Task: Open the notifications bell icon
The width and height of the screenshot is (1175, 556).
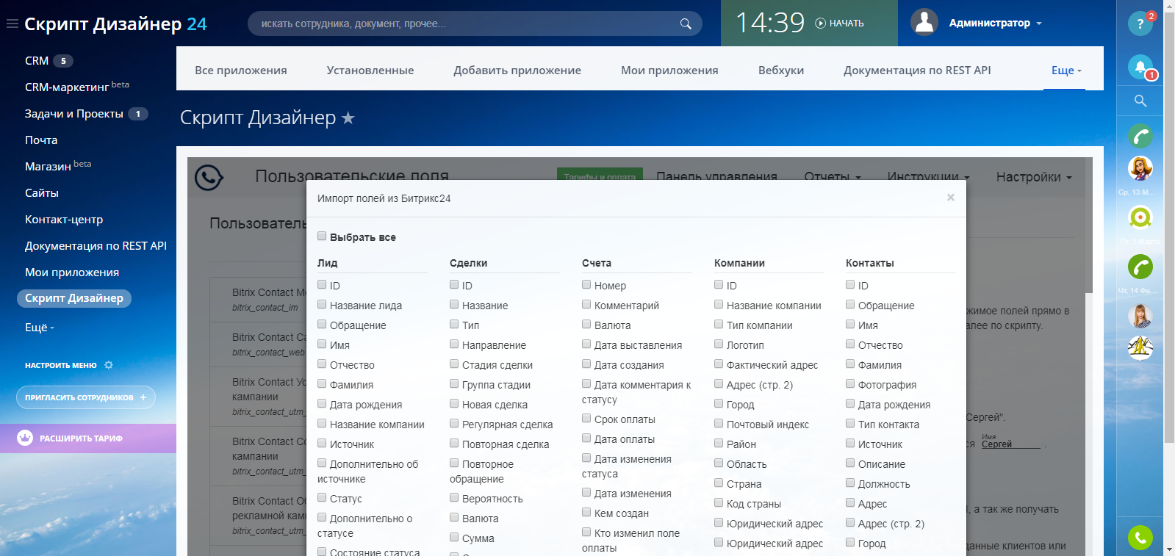Action: coord(1140,67)
